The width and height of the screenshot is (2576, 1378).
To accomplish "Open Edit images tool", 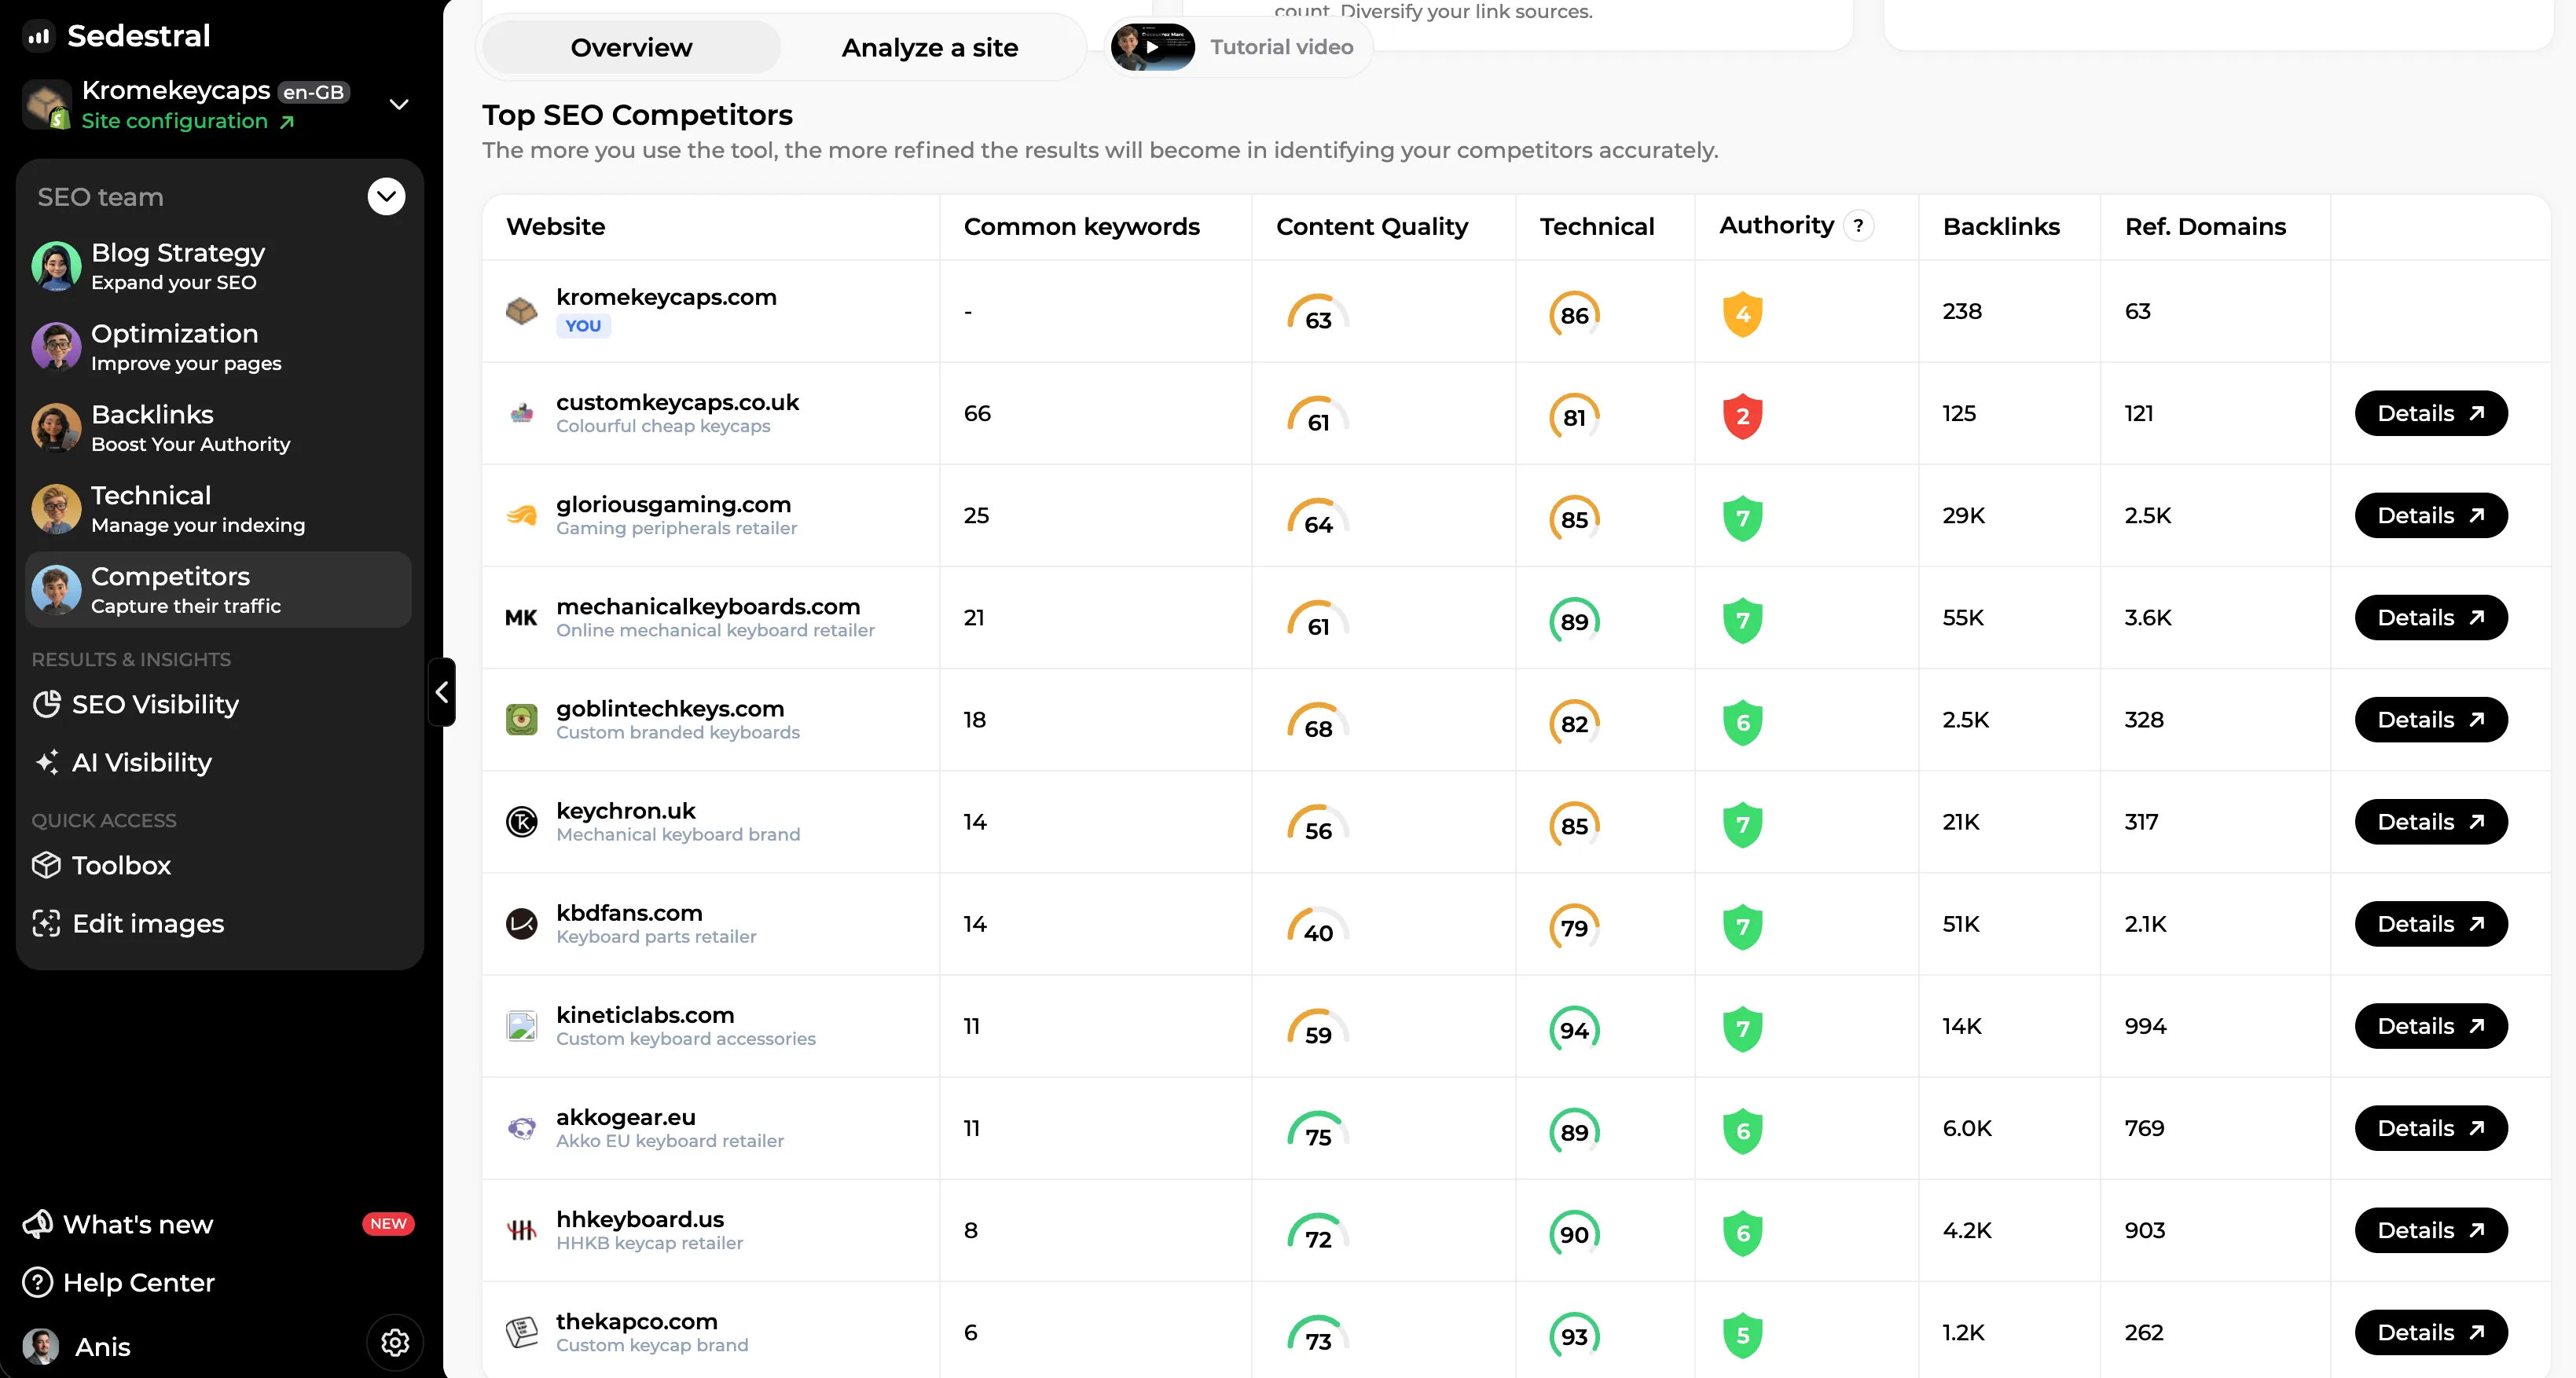I will (128, 924).
